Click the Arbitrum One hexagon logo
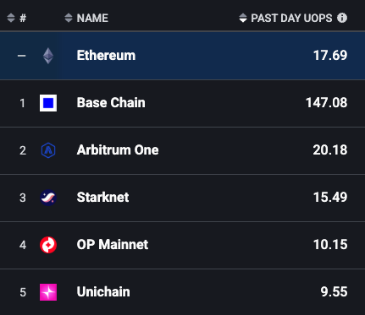This screenshot has height=315, width=365. click(48, 150)
